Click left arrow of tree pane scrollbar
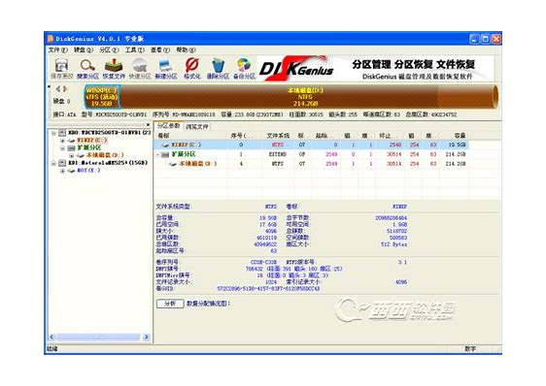This screenshot has width=546, height=386. [x=51, y=337]
